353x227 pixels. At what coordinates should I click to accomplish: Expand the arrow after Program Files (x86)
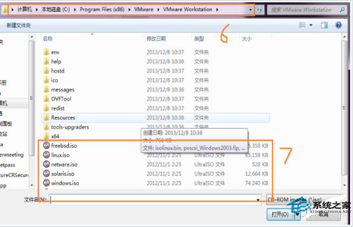129,9
